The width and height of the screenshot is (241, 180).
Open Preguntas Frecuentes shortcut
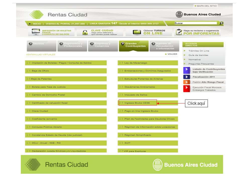tap(201, 64)
